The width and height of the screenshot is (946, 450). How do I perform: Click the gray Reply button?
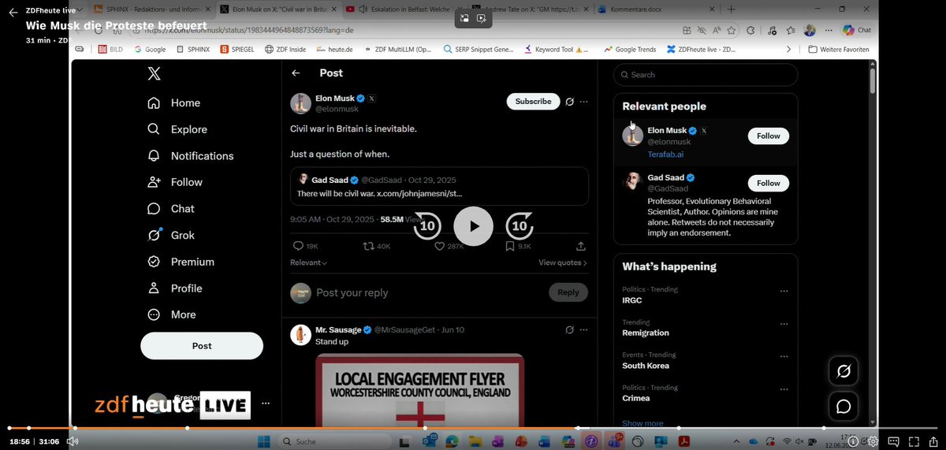pos(568,292)
